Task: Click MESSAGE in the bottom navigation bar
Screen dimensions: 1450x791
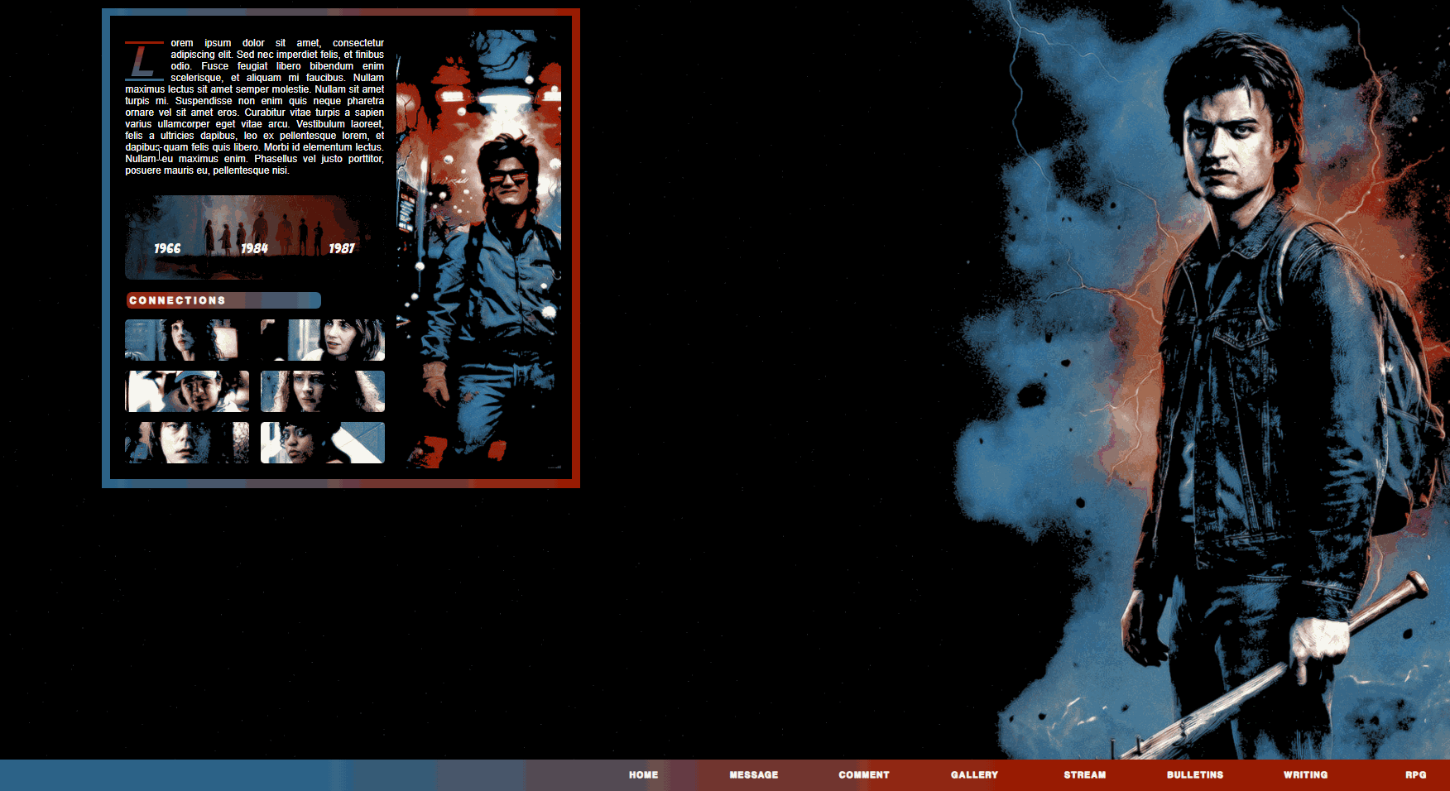Action: pyautogui.click(x=753, y=775)
